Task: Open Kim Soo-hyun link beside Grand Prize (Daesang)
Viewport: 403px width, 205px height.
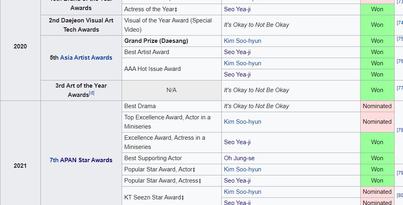Action: click(243, 41)
